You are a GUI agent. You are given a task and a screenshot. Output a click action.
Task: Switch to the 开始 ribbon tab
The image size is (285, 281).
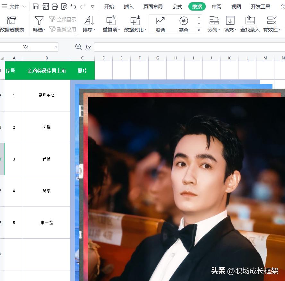109,6
